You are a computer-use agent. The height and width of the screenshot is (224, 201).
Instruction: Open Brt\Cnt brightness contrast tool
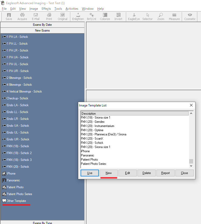pyautogui.click(x=91, y=17)
